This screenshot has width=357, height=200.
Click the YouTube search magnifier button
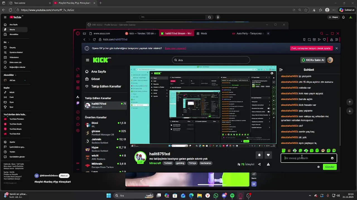click(x=209, y=17)
